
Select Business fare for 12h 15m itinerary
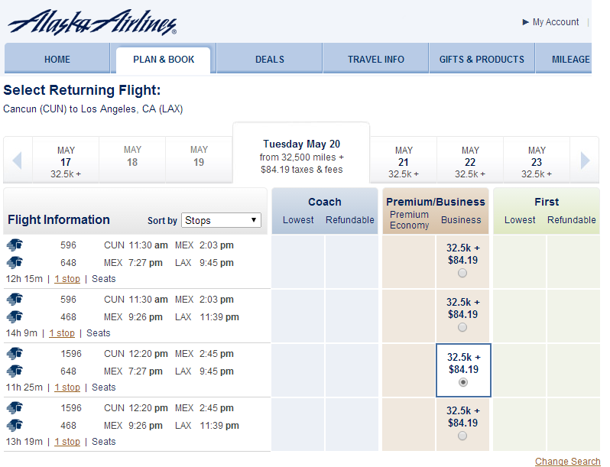[462, 273]
